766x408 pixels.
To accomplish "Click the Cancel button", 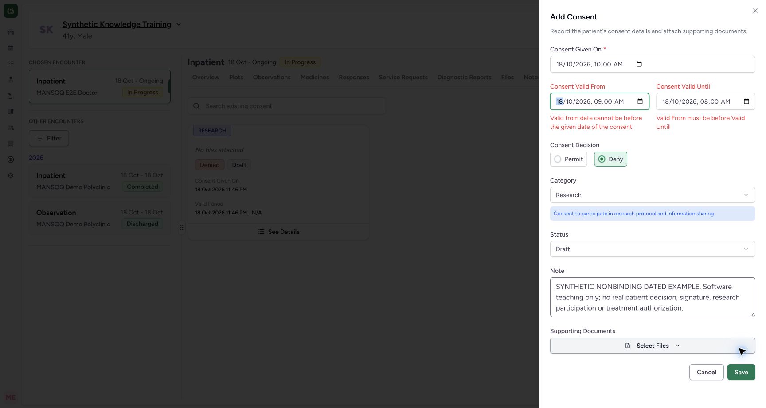I will 706,372.
